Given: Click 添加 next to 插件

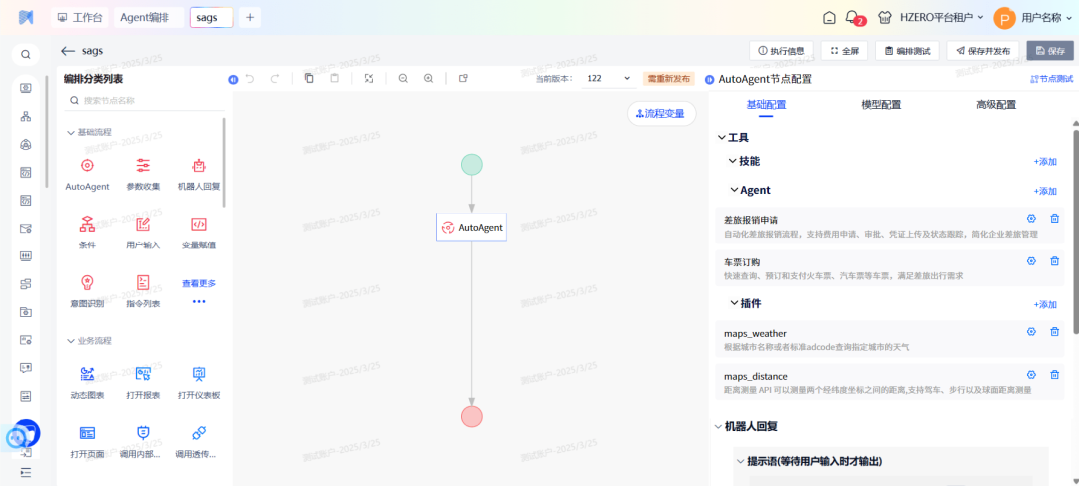Looking at the screenshot, I should tap(1045, 304).
